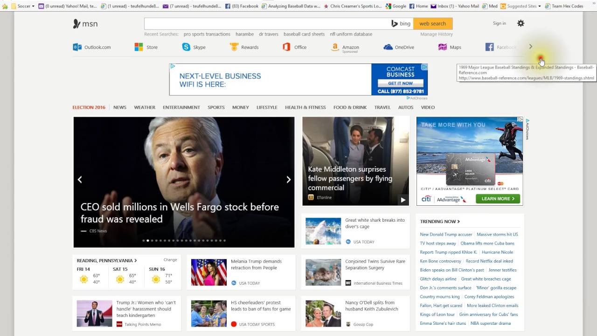
Task: Open the Med bookmark in the favorites bar
Action: coord(490,6)
